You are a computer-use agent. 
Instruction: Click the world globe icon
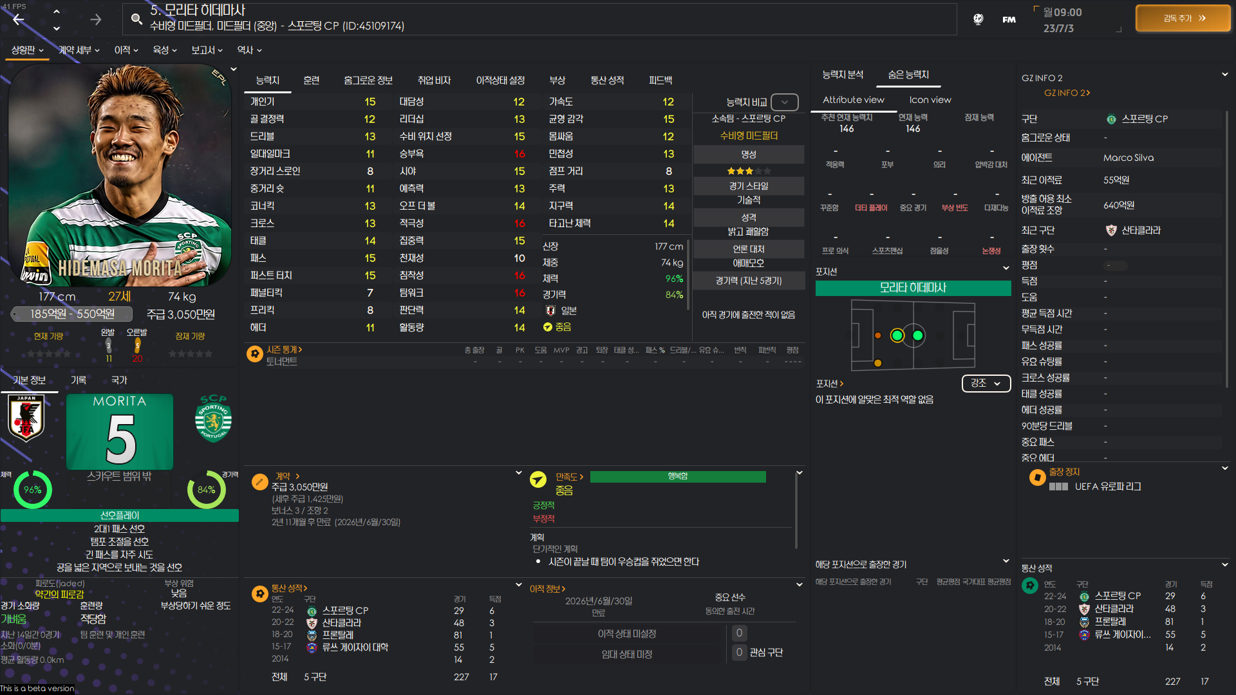pos(978,19)
